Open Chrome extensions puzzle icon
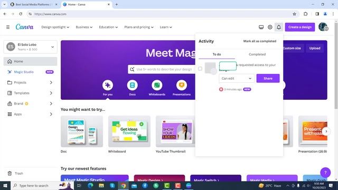Image resolution: width=338 pixels, height=190 pixels. click(305, 14)
